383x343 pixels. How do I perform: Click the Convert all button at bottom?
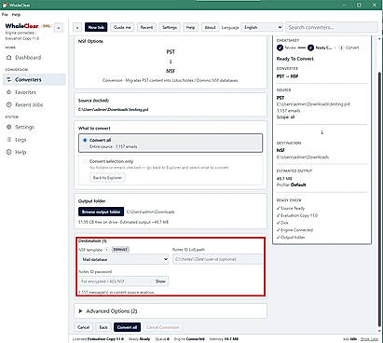click(x=127, y=327)
